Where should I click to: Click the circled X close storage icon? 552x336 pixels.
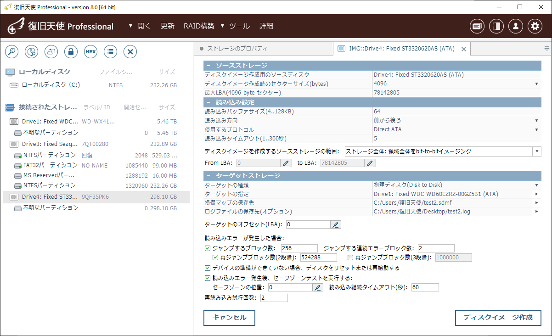coord(130,52)
